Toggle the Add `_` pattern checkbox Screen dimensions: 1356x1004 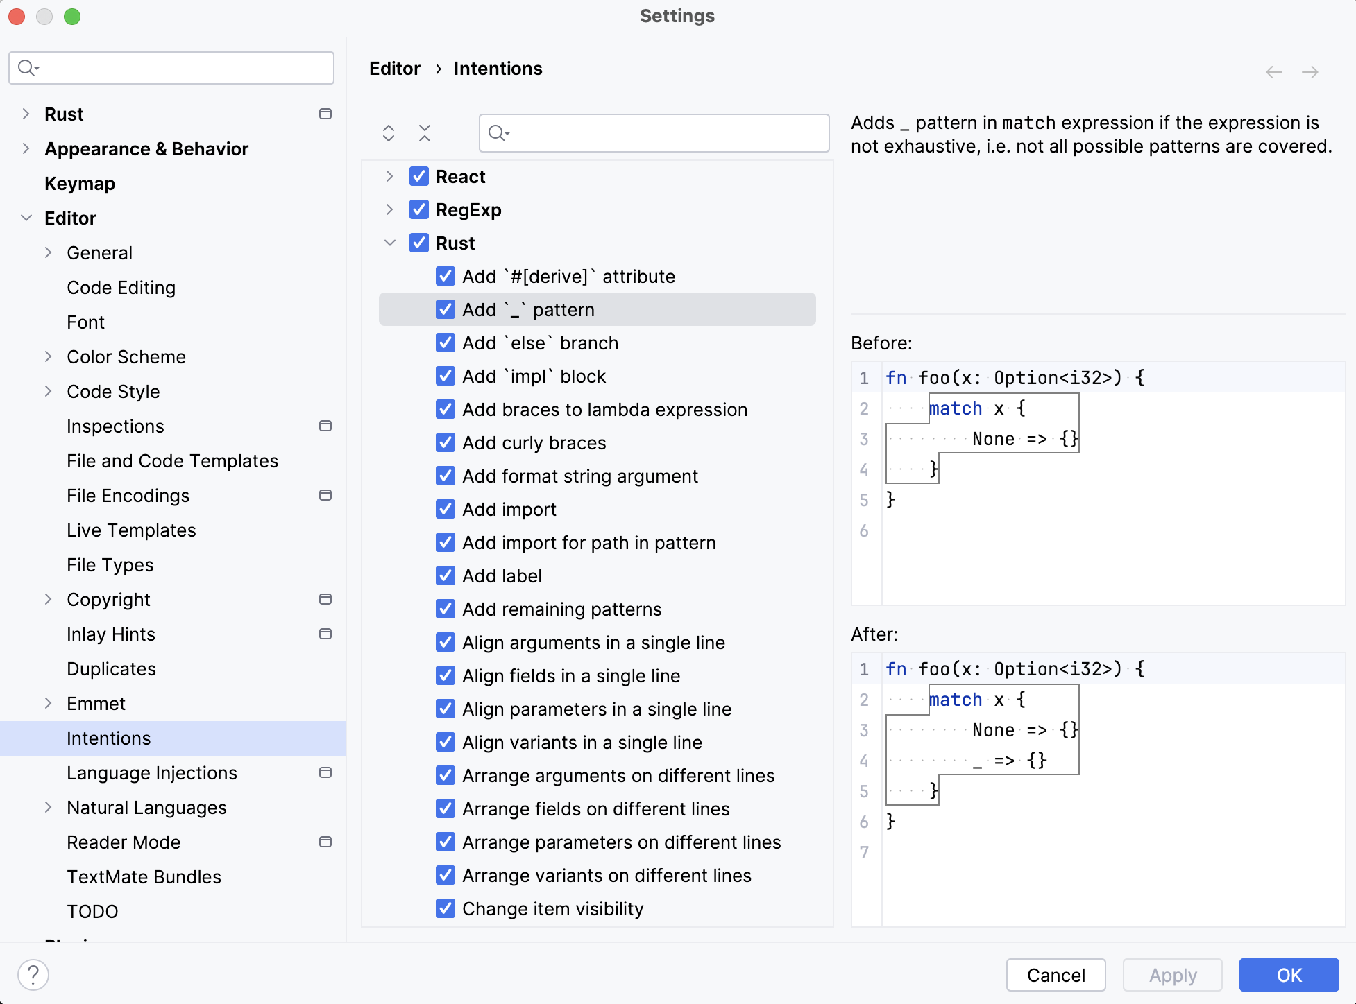(x=444, y=309)
